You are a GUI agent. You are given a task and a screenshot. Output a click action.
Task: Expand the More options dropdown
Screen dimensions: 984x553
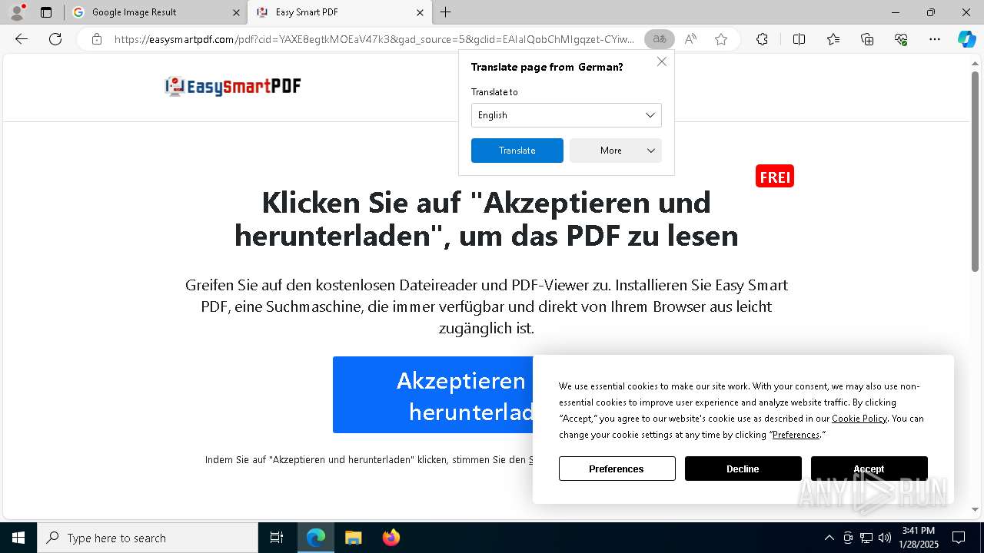(616, 151)
